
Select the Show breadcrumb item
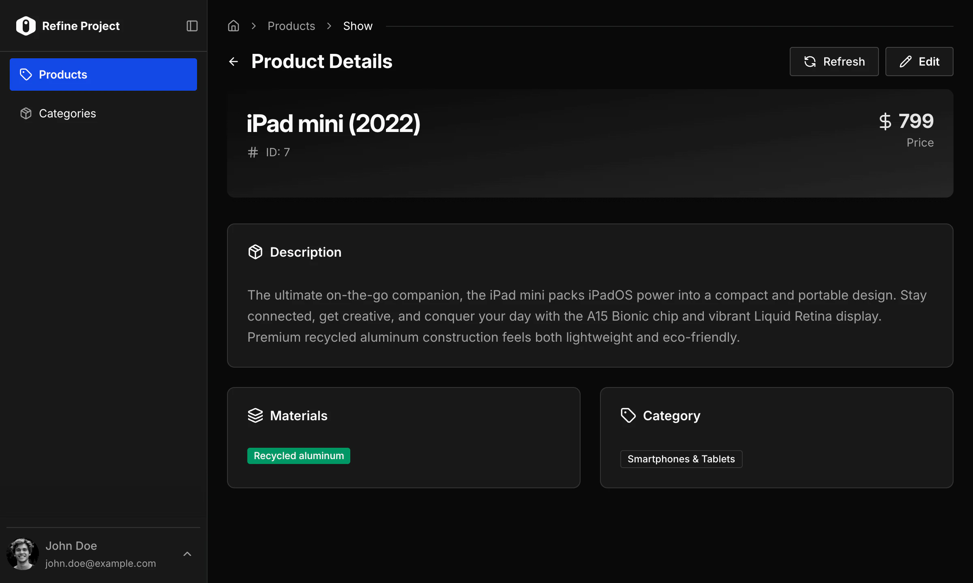point(358,26)
